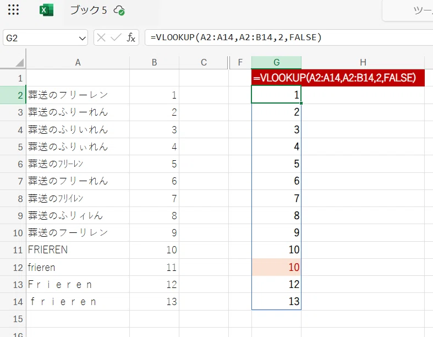Select column C header
Image resolution: width=433 pixels, height=337 pixels.
click(204, 62)
